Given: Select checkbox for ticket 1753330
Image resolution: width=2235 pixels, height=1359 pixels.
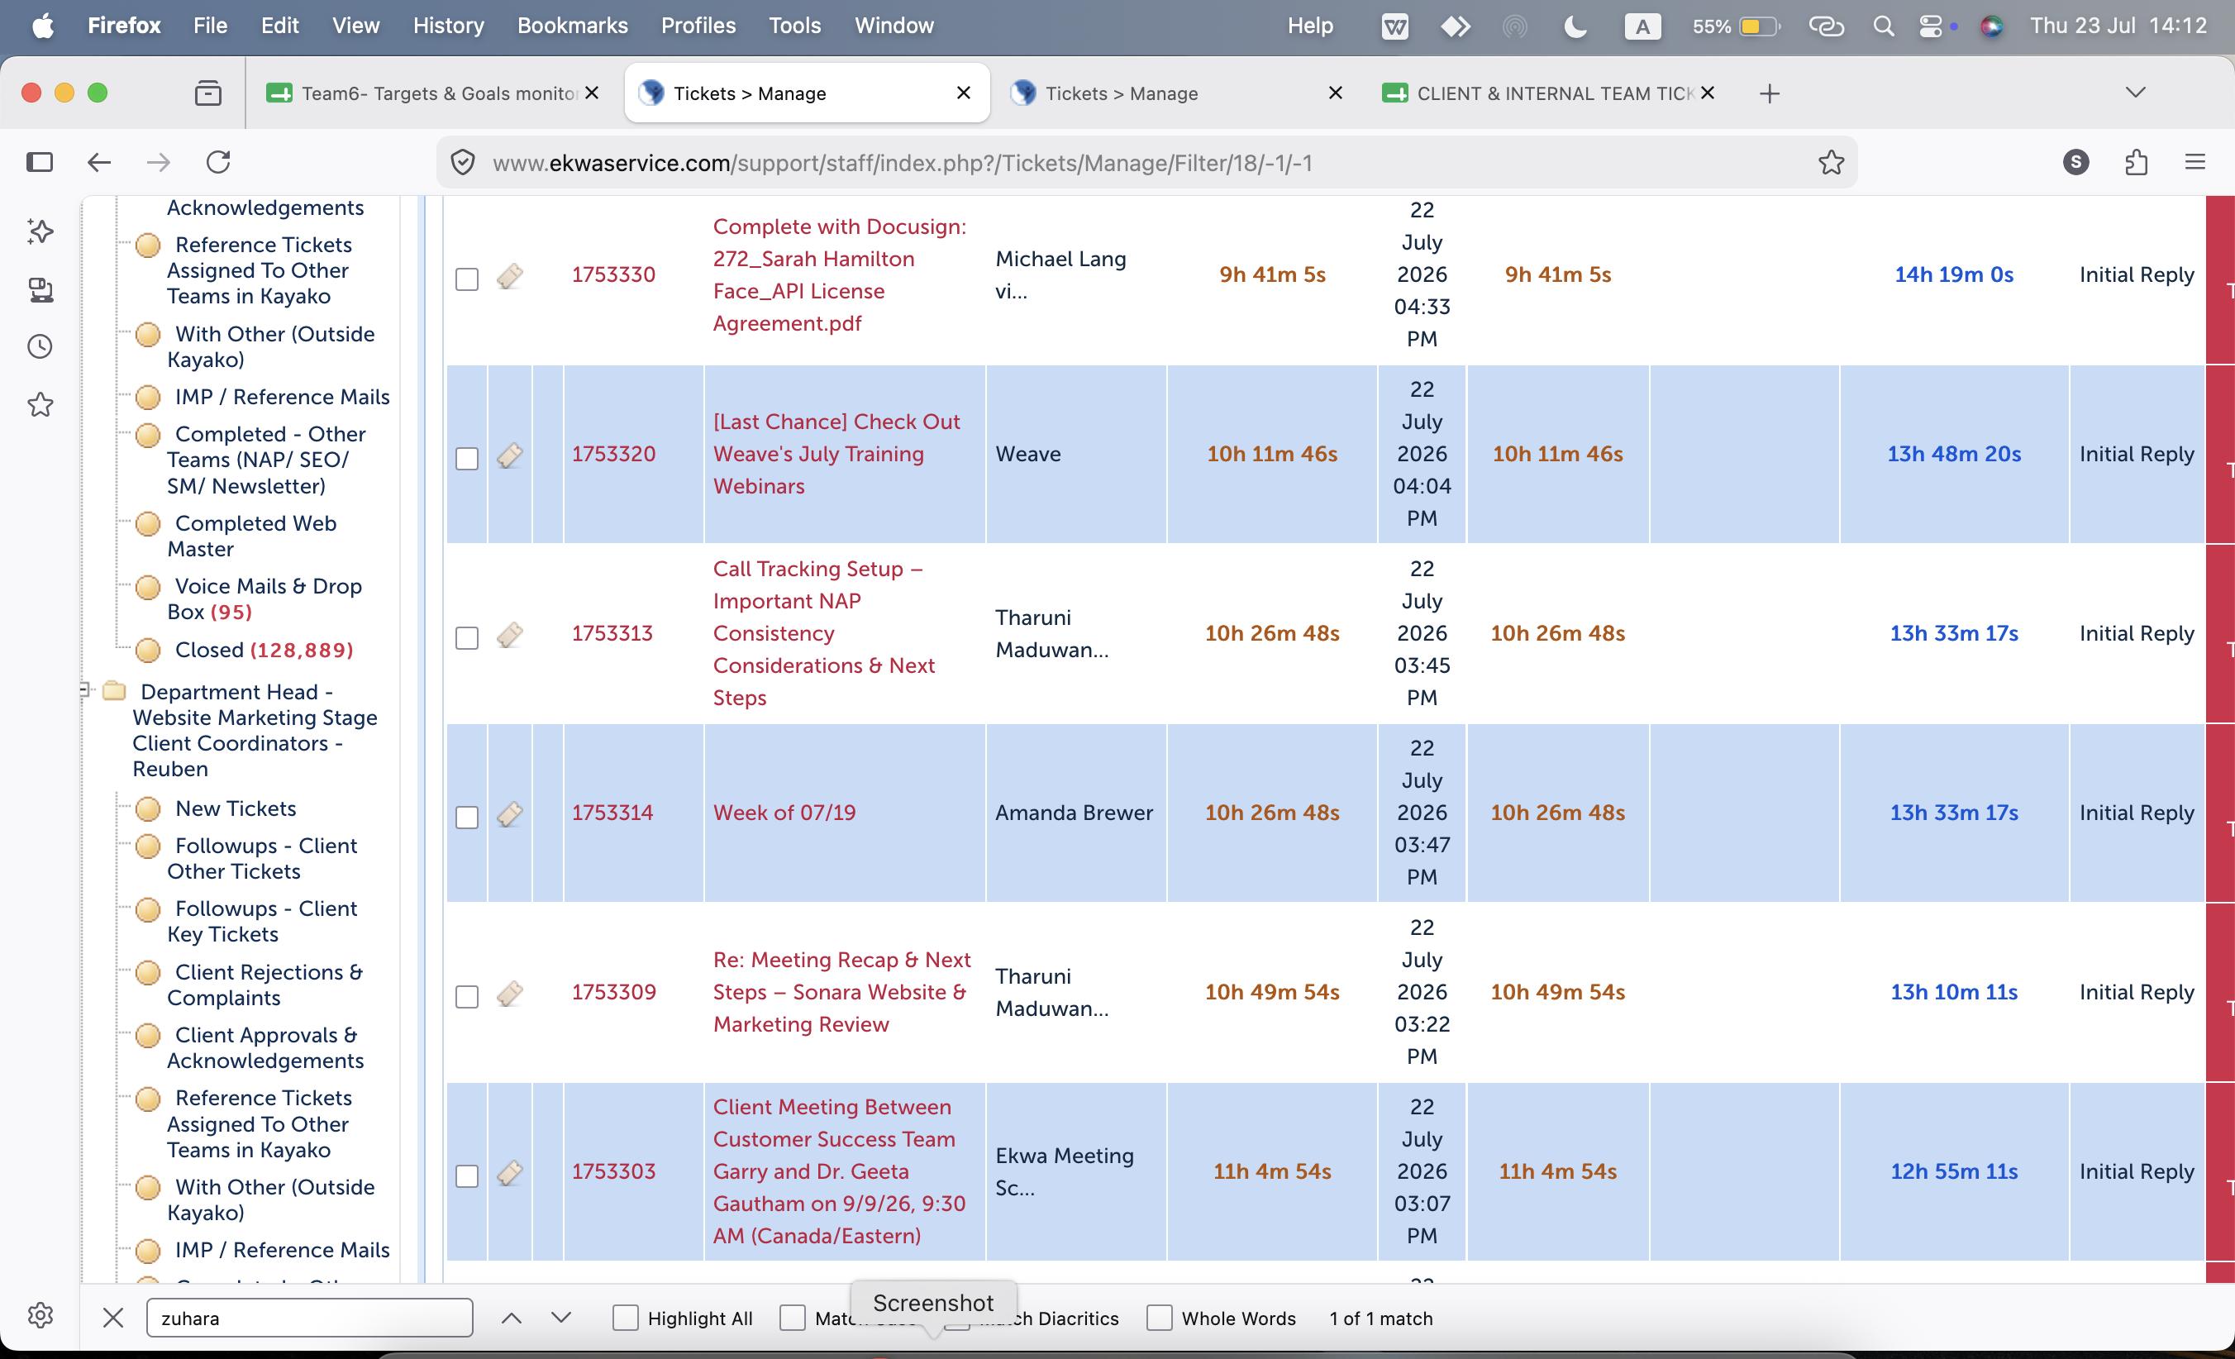Looking at the screenshot, I should 467,279.
